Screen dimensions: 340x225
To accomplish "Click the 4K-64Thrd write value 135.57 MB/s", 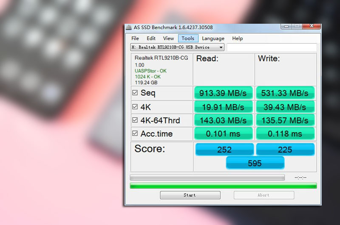I will click(285, 120).
